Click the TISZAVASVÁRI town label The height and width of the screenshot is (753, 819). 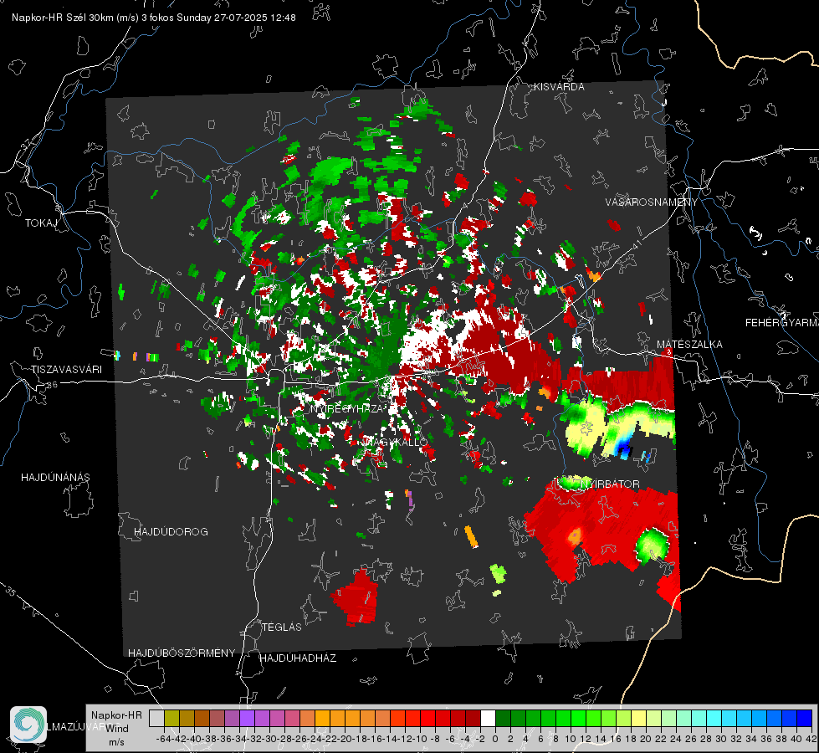tap(66, 370)
